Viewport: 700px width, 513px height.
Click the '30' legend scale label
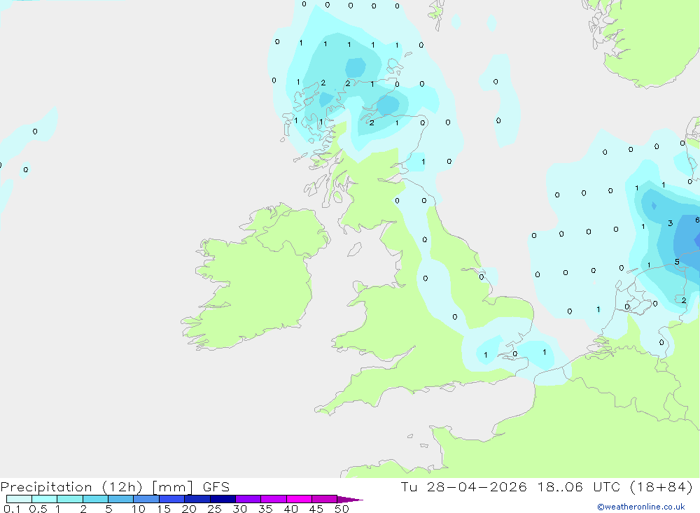[x=239, y=509]
